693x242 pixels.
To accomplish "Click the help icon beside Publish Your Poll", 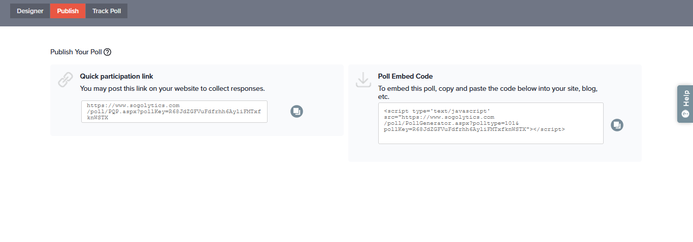I will click(107, 52).
